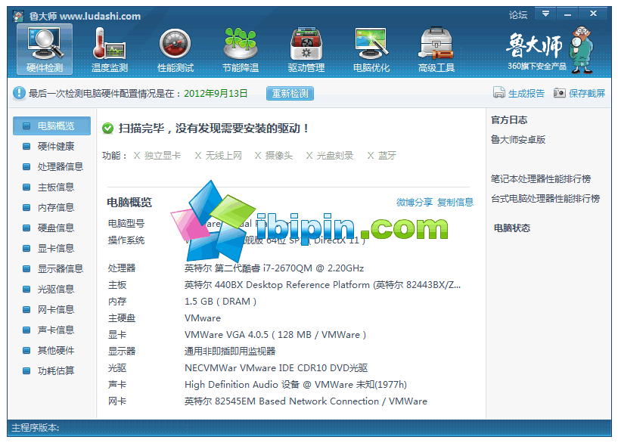This screenshot has width=618, height=443.
Task: Click the 光盘刻录 feature indicator
Action: coord(330,156)
